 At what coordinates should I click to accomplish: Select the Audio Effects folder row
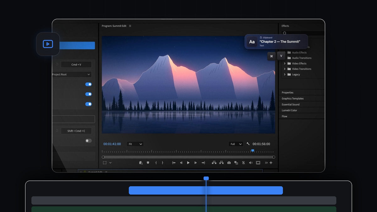pos(297,52)
